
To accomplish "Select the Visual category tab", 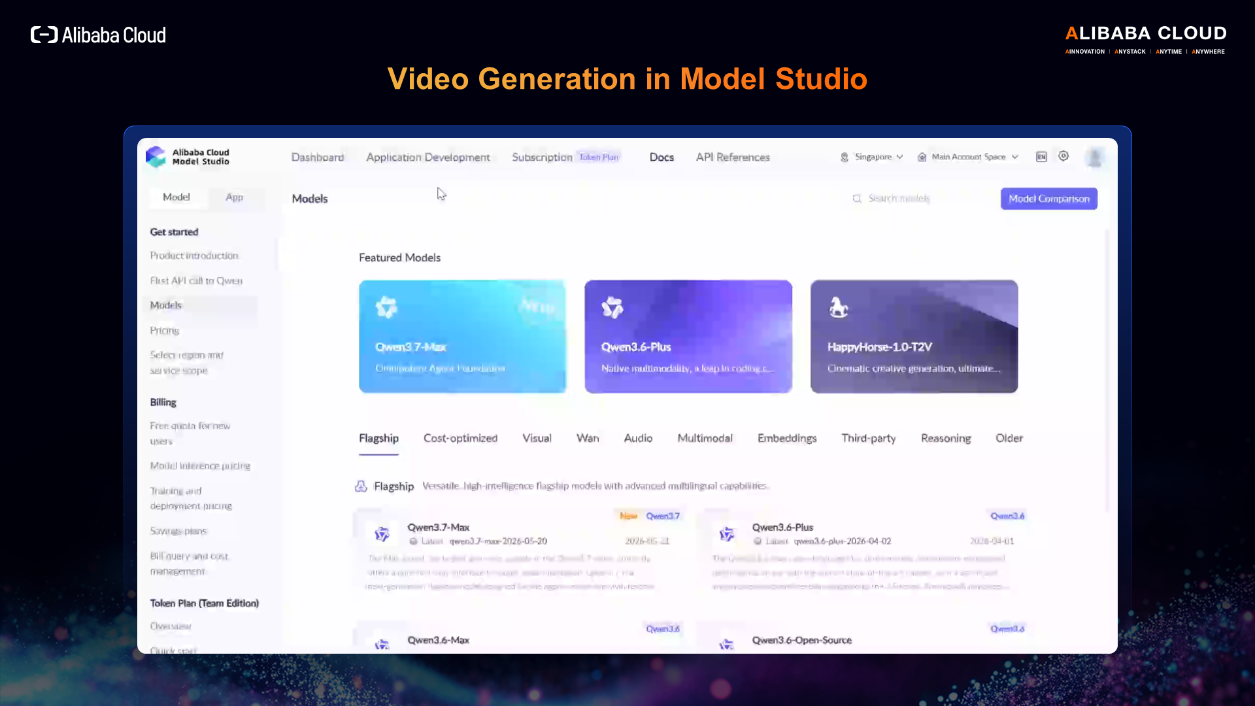I will pos(537,439).
